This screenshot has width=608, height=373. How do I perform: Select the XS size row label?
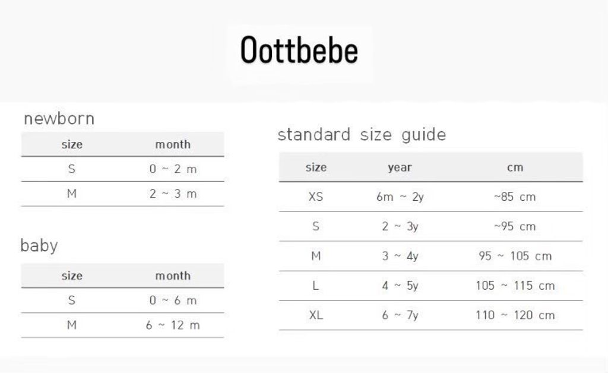click(x=316, y=197)
